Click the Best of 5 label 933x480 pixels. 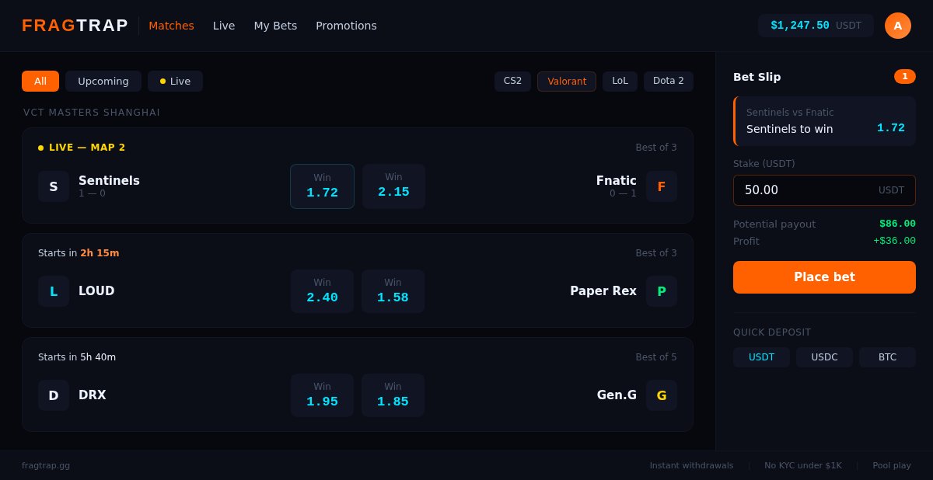click(656, 357)
